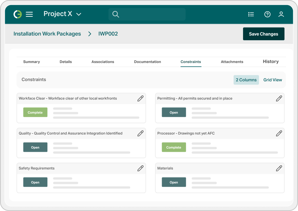
Task: Edit the Quality constraint with the pencil icon
Action: tap(140, 133)
